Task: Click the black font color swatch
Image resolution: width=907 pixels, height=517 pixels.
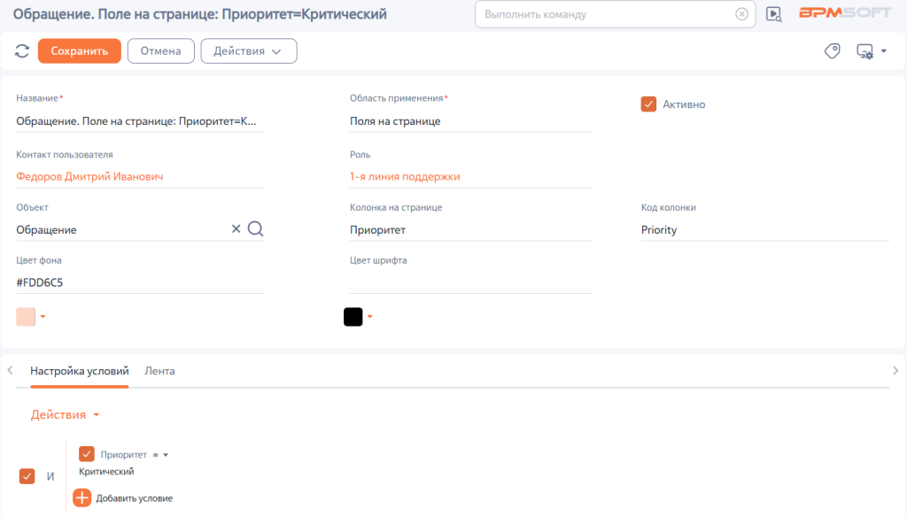Action: point(353,317)
